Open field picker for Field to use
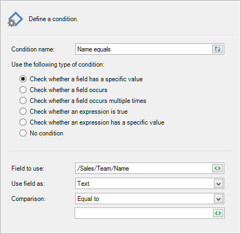The image size is (241, 234). [x=217, y=168]
